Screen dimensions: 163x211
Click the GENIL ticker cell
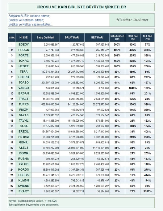pyautogui.click(x=23, y=142)
